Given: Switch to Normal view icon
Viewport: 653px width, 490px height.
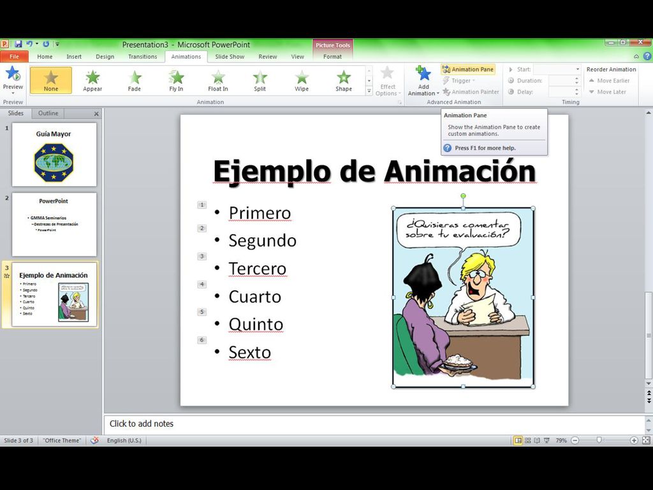Looking at the screenshot, I should (x=518, y=440).
